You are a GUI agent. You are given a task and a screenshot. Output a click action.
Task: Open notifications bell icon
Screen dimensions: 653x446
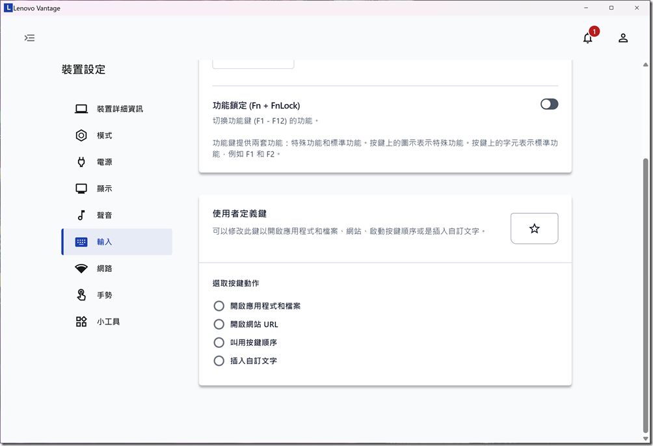[x=588, y=38]
